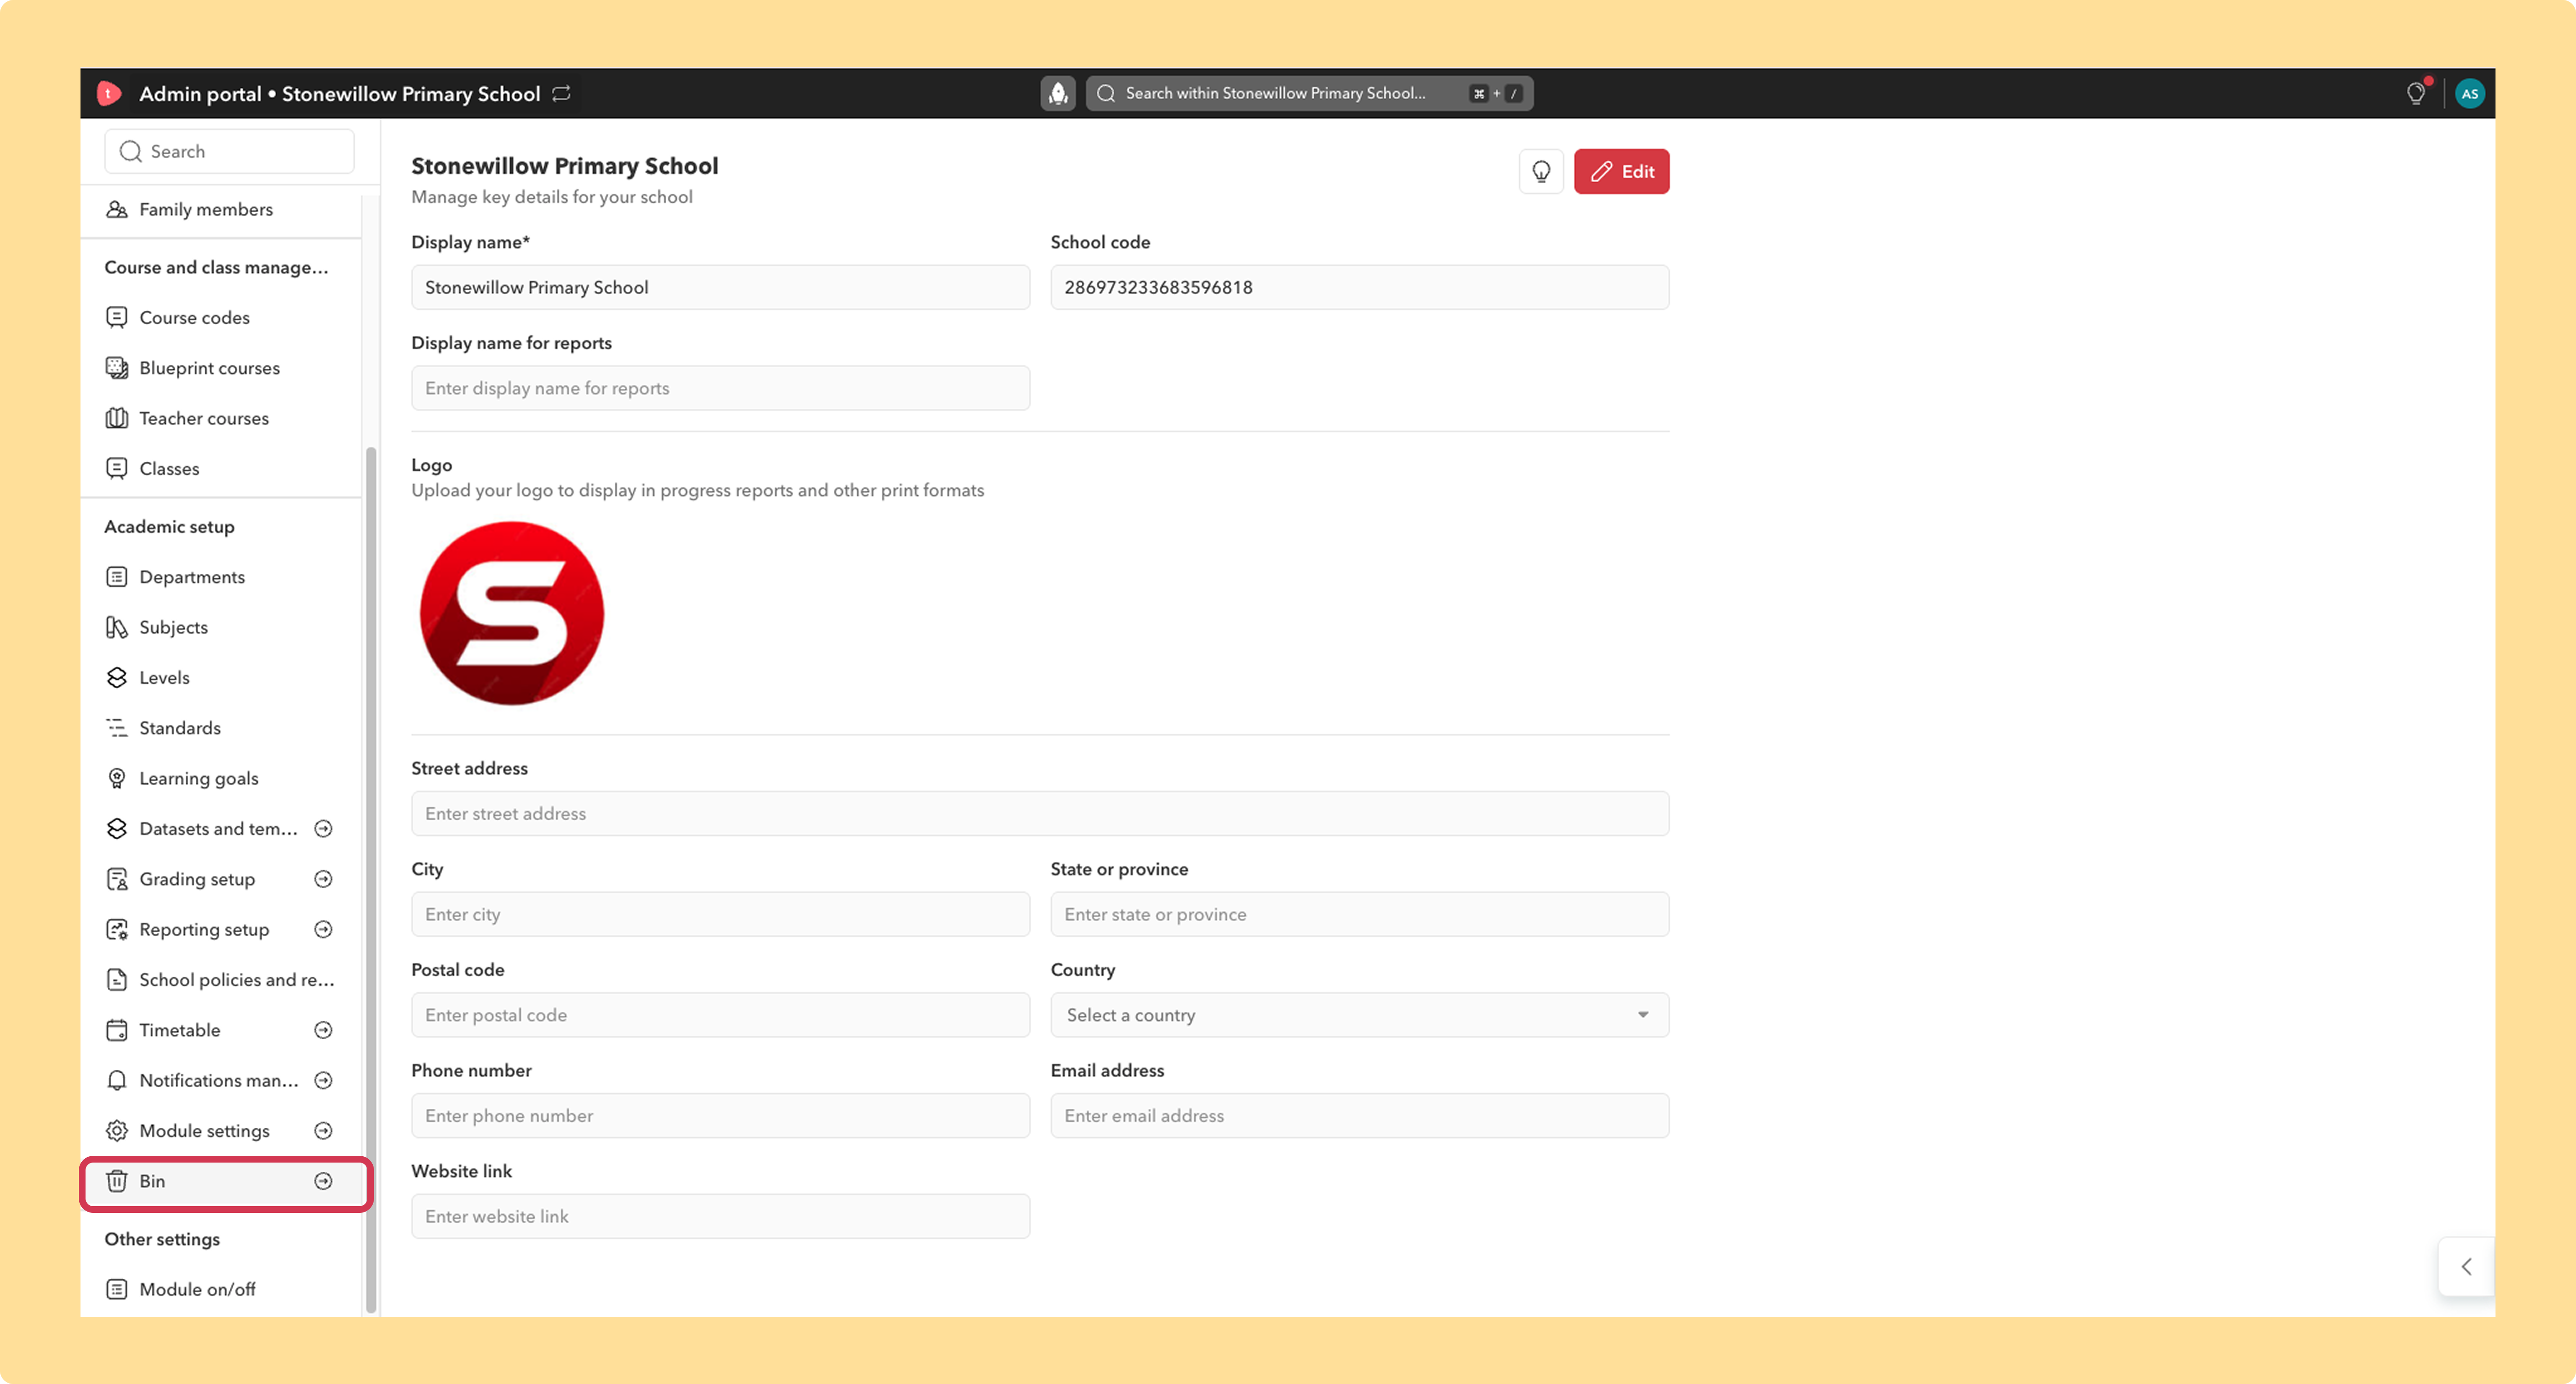The width and height of the screenshot is (2576, 1384).
Task: Expand the Bin arrow
Action: [x=323, y=1181]
